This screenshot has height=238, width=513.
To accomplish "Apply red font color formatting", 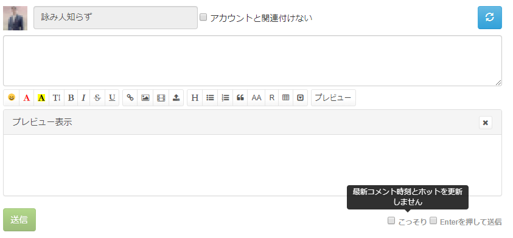I will point(27,98).
